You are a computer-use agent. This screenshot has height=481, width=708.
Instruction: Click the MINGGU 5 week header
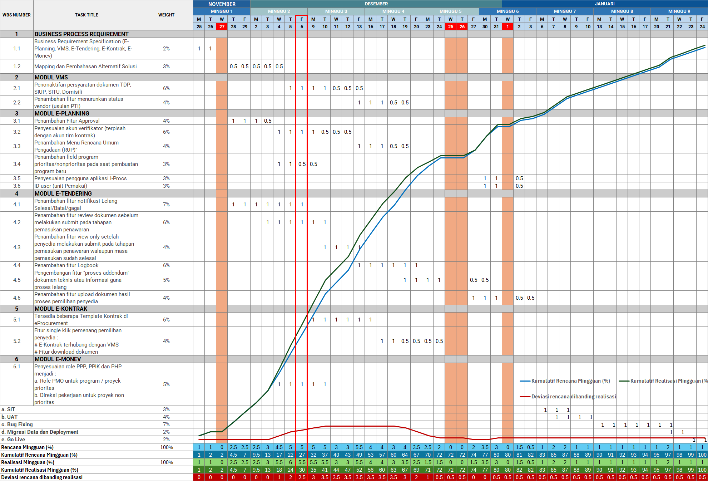point(450,11)
